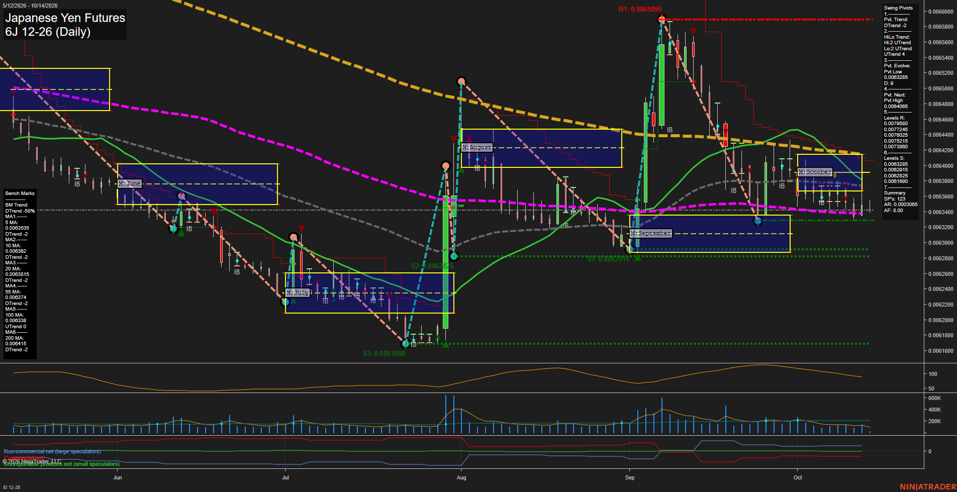Click the swing low pivot circle at S3
Screen dimensions: 957x492
tap(406, 344)
